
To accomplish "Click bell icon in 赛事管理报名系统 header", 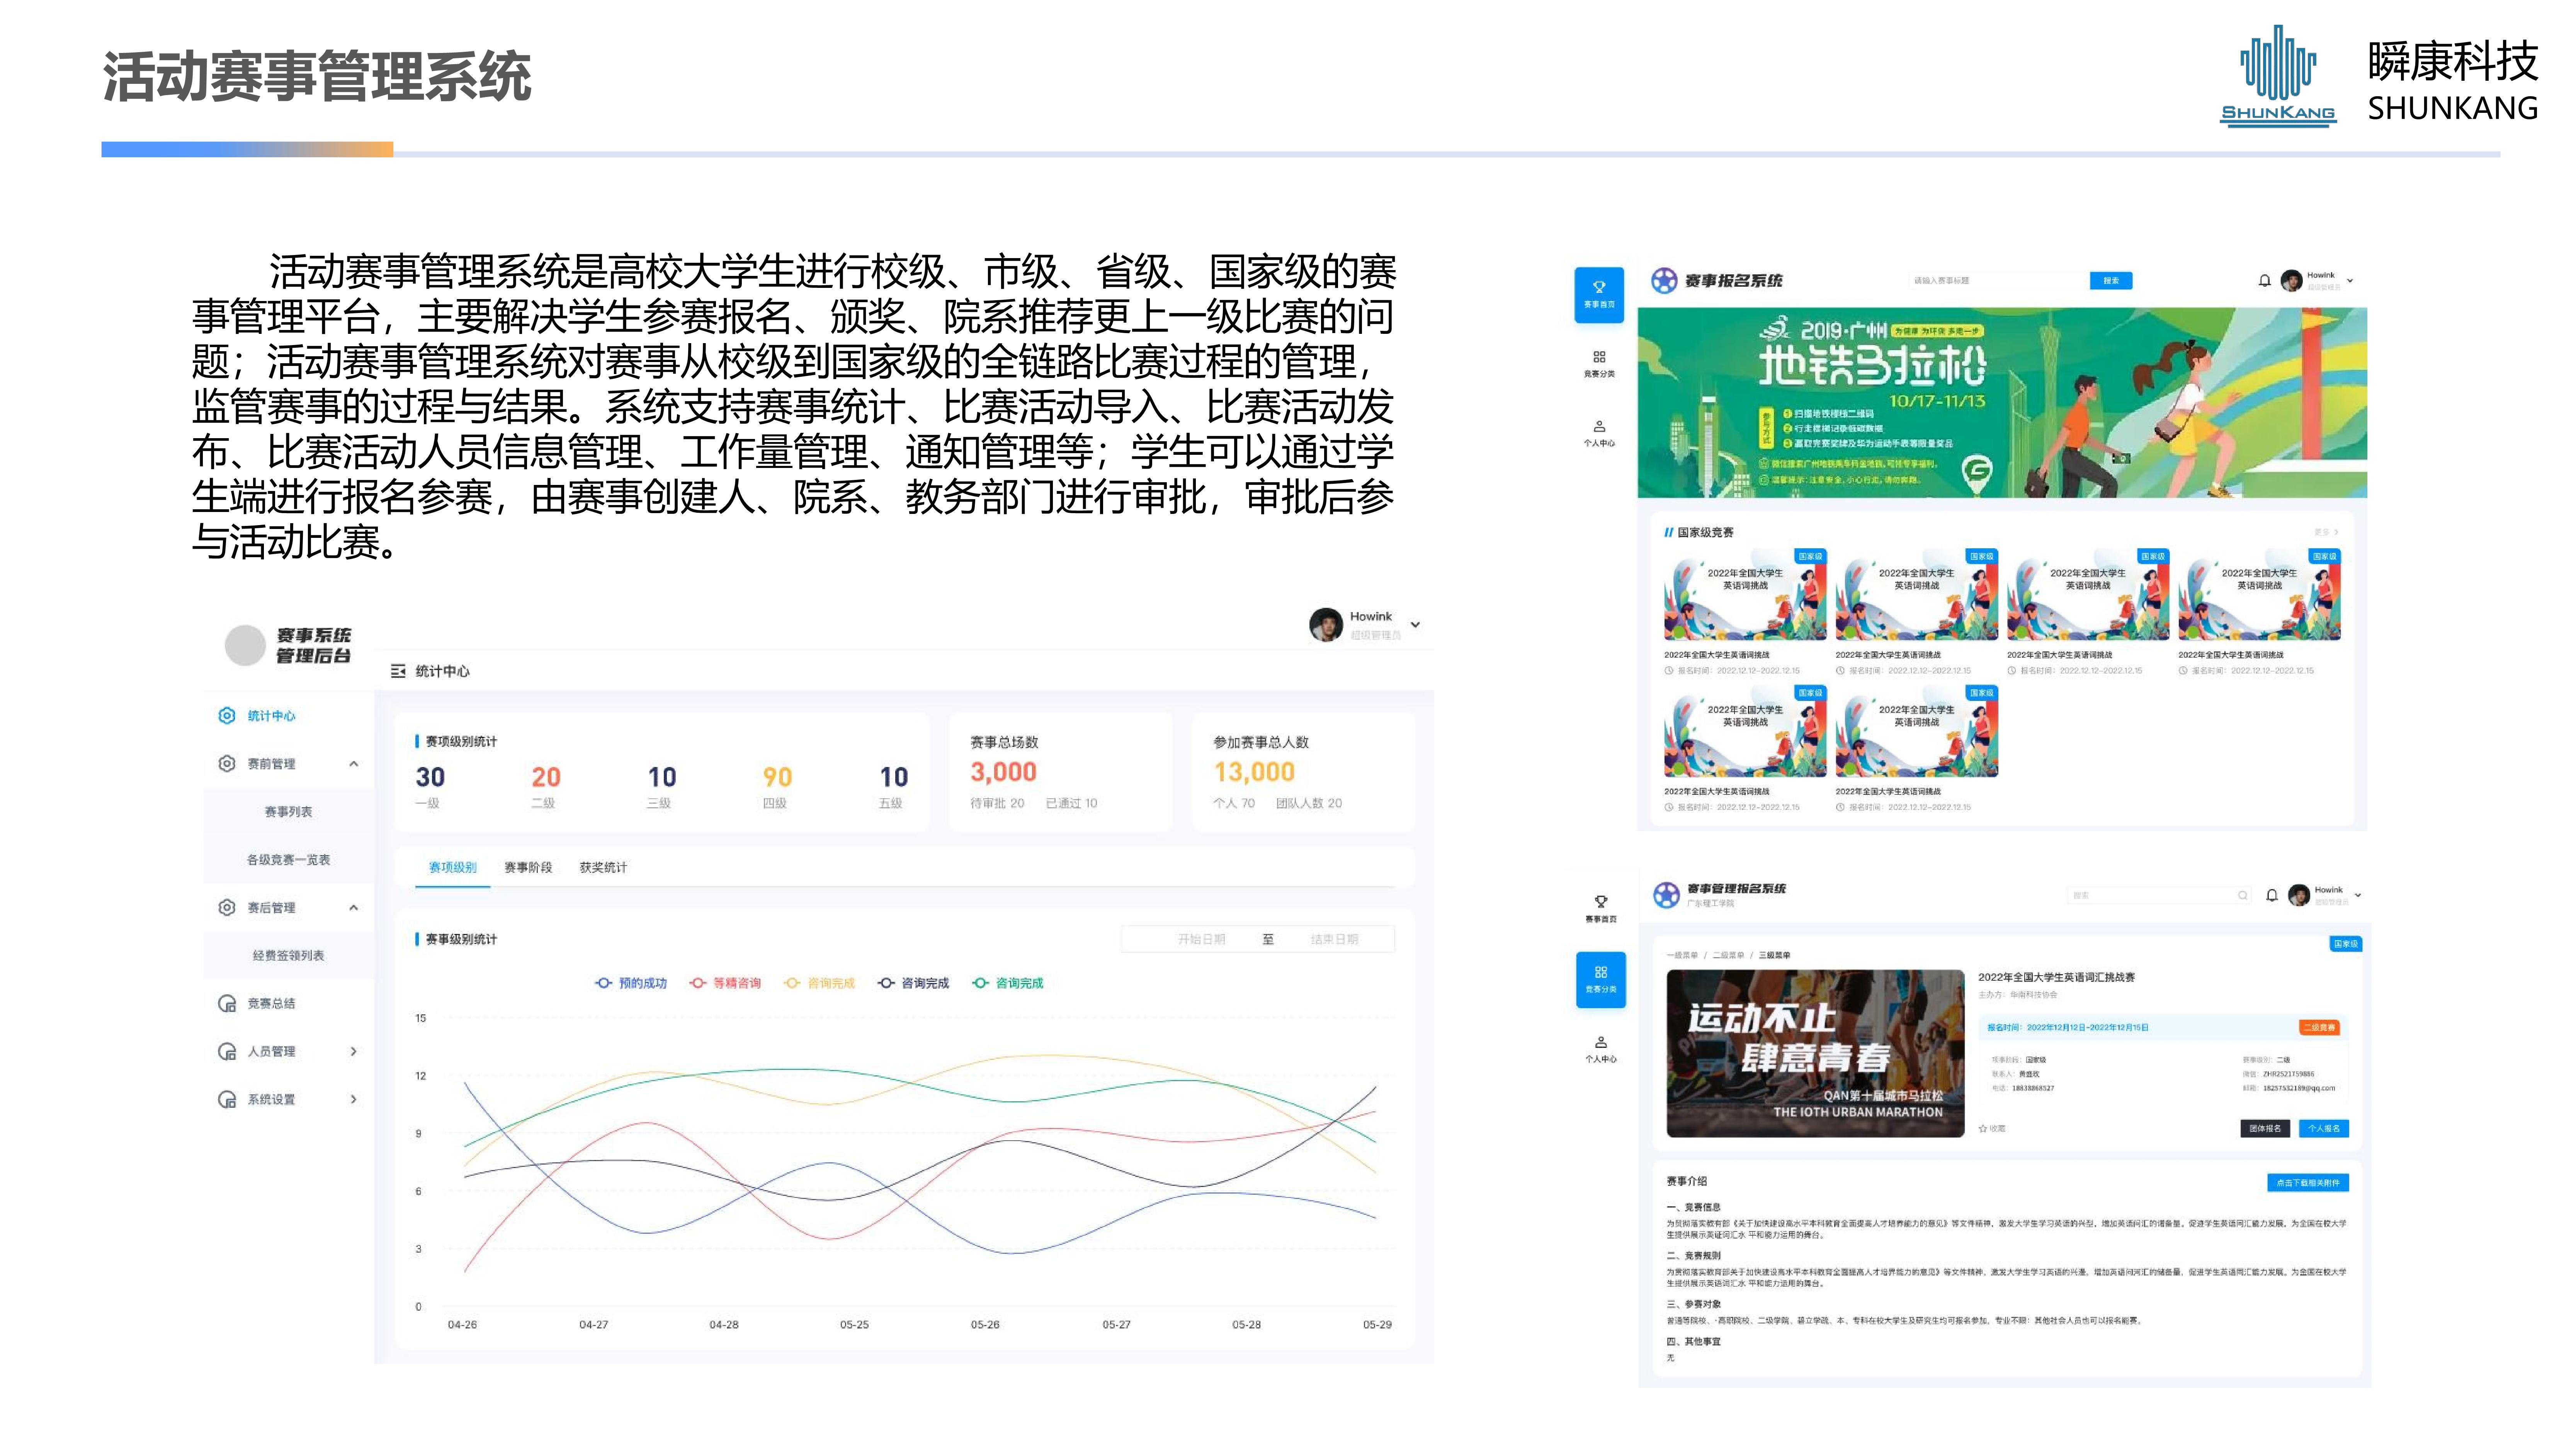I will tap(2272, 895).
